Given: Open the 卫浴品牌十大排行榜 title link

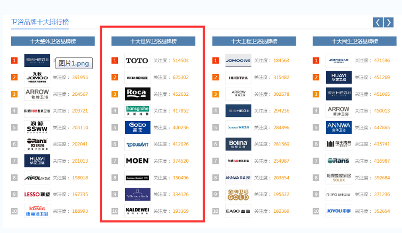Looking at the screenshot, I should (x=40, y=22).
